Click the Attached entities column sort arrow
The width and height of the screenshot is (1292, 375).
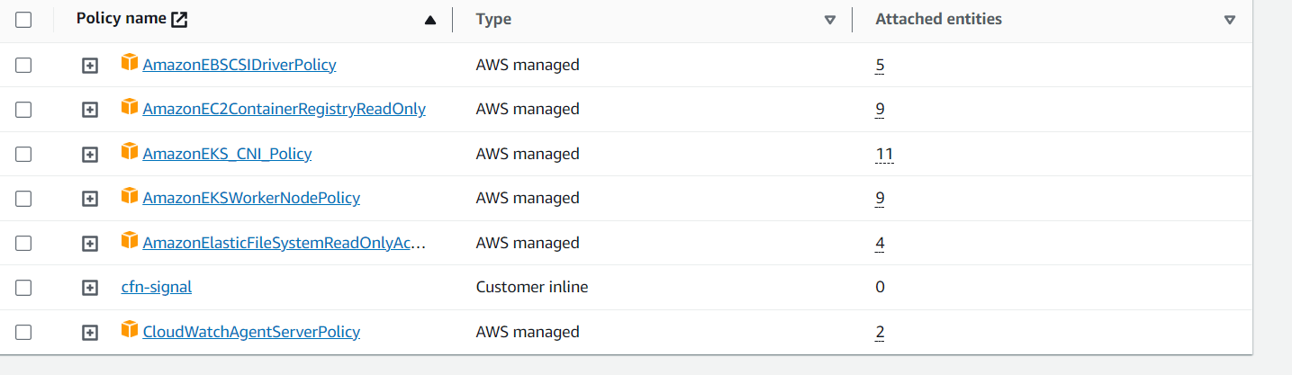click(x=1230, y=20)
